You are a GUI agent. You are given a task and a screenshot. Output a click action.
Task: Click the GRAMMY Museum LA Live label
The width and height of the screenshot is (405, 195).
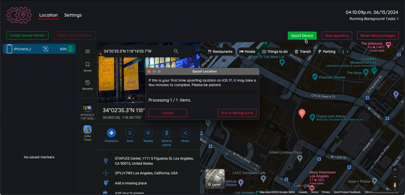(x=364, y=61)
